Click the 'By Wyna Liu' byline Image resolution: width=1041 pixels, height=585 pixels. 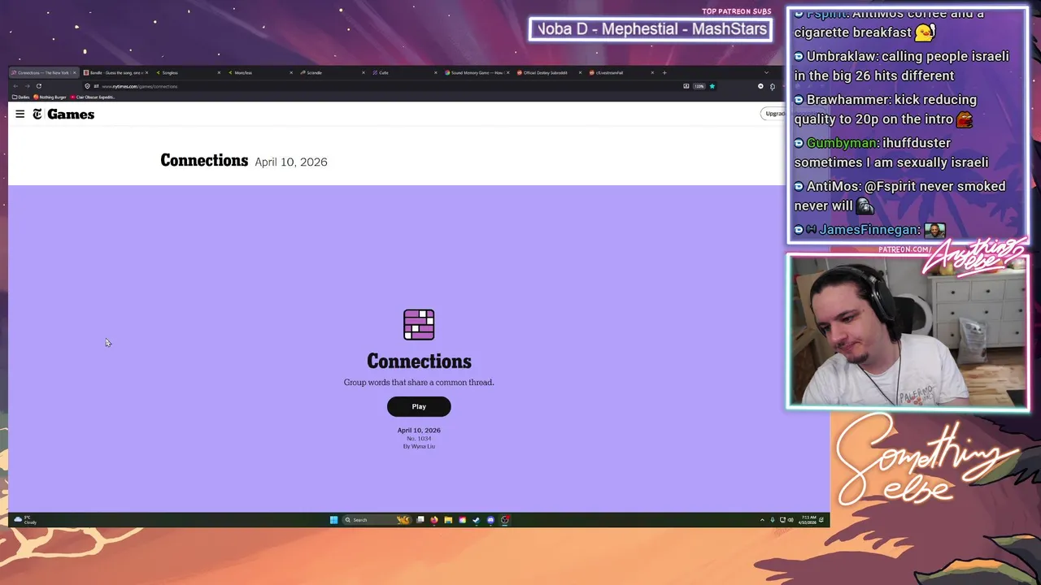coord(419,446)
